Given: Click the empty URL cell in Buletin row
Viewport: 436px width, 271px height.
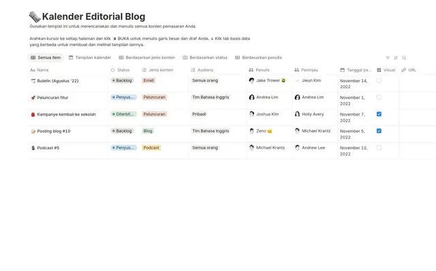Looking at the screenshot, I should [x=417, y=84].
